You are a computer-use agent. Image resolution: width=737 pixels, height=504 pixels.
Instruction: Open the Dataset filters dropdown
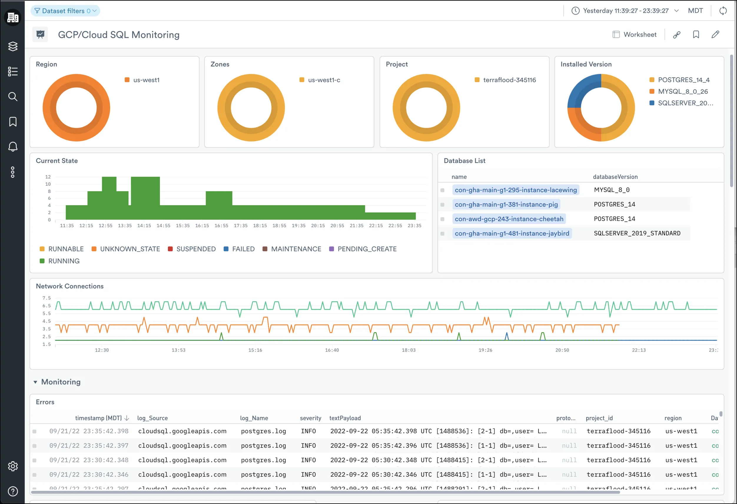point(65,11)
